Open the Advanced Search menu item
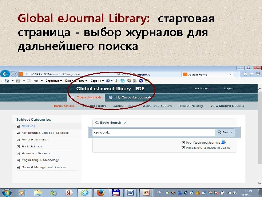The height and width of the screenshot is (197, 262). pos(158,106)
